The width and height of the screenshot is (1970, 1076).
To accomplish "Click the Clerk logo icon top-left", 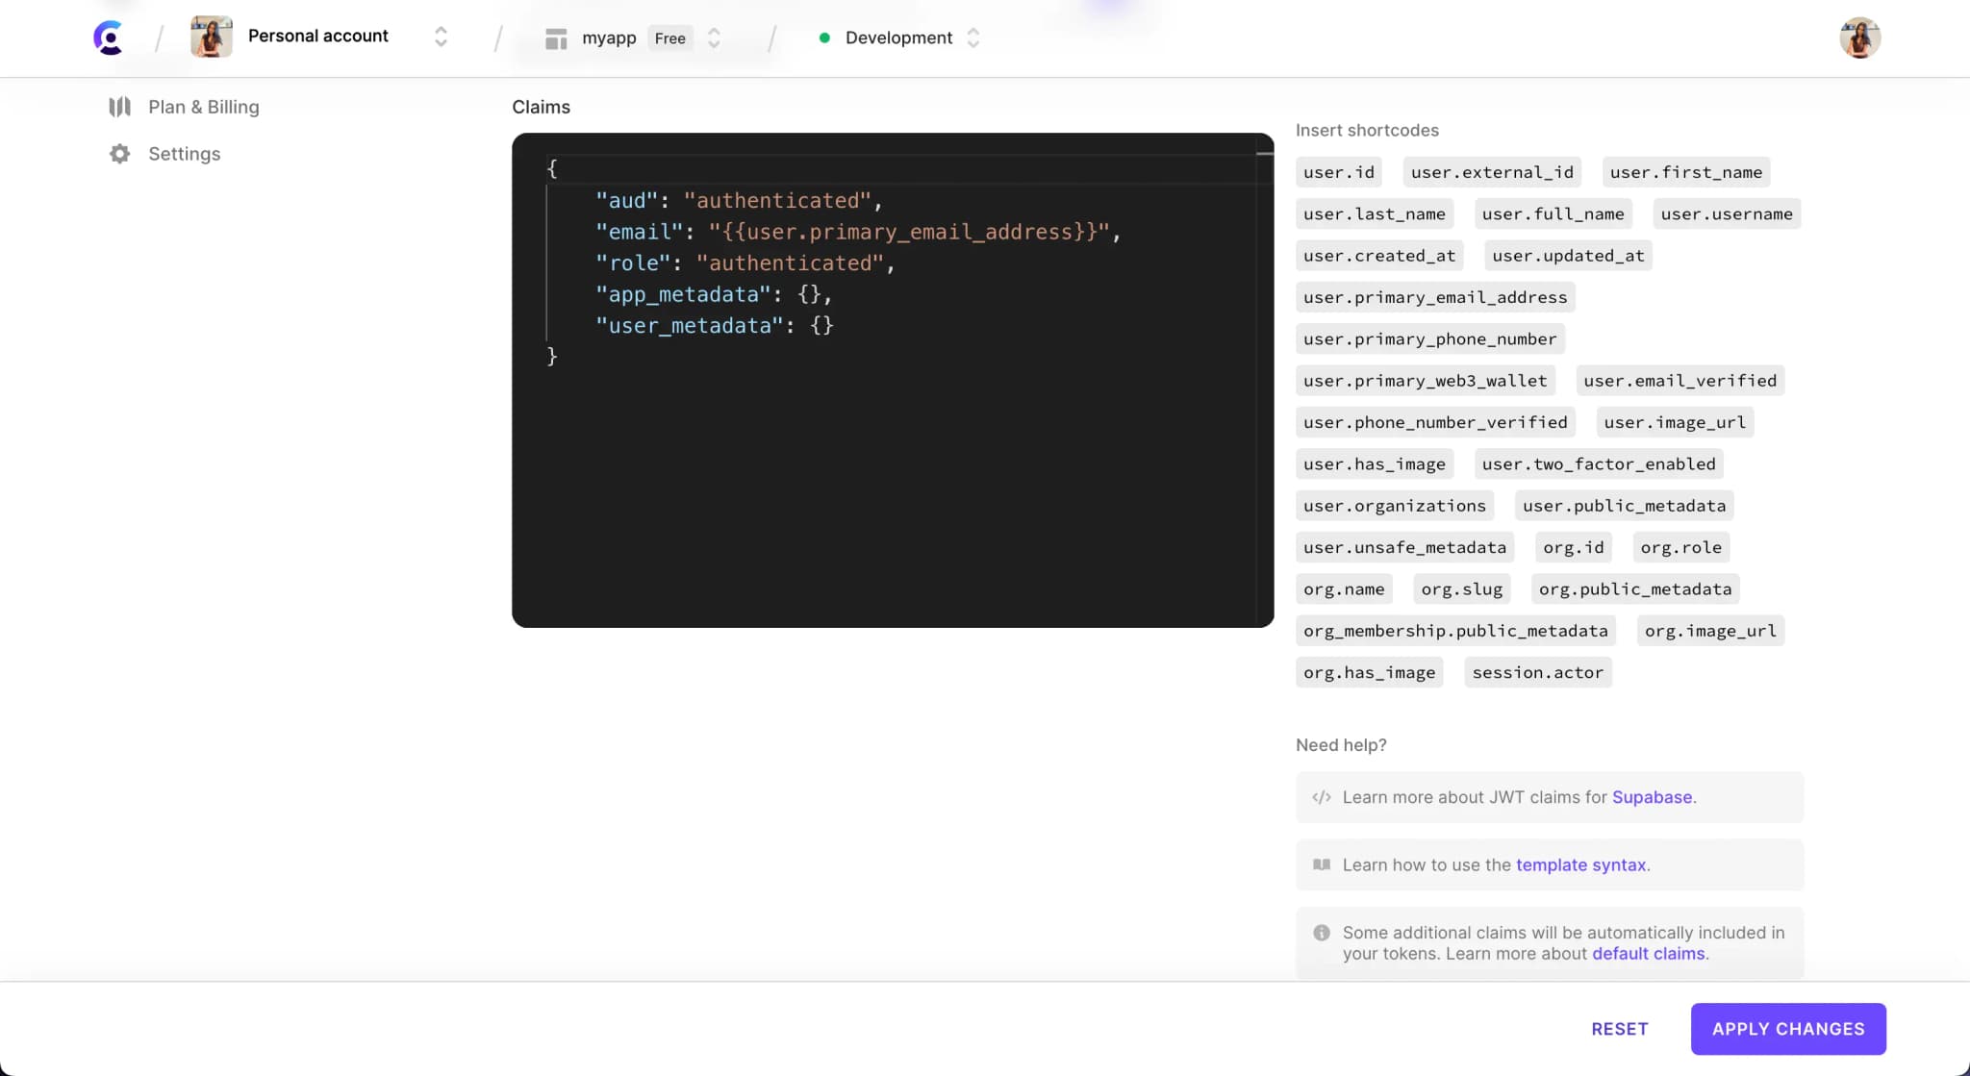I will pos(109,38).
